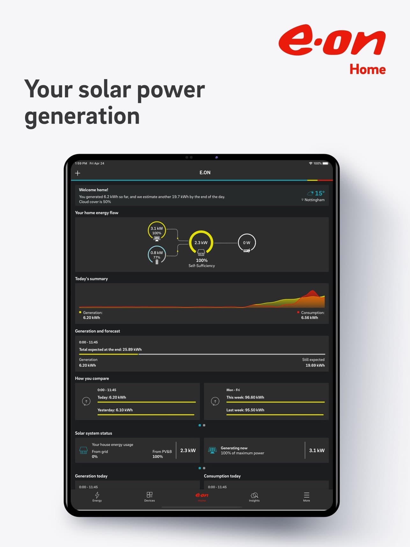This screenshot has height=547, width=410.
Task: Tap the Today 6.20 kWh bar
Action: click(147, 402)
